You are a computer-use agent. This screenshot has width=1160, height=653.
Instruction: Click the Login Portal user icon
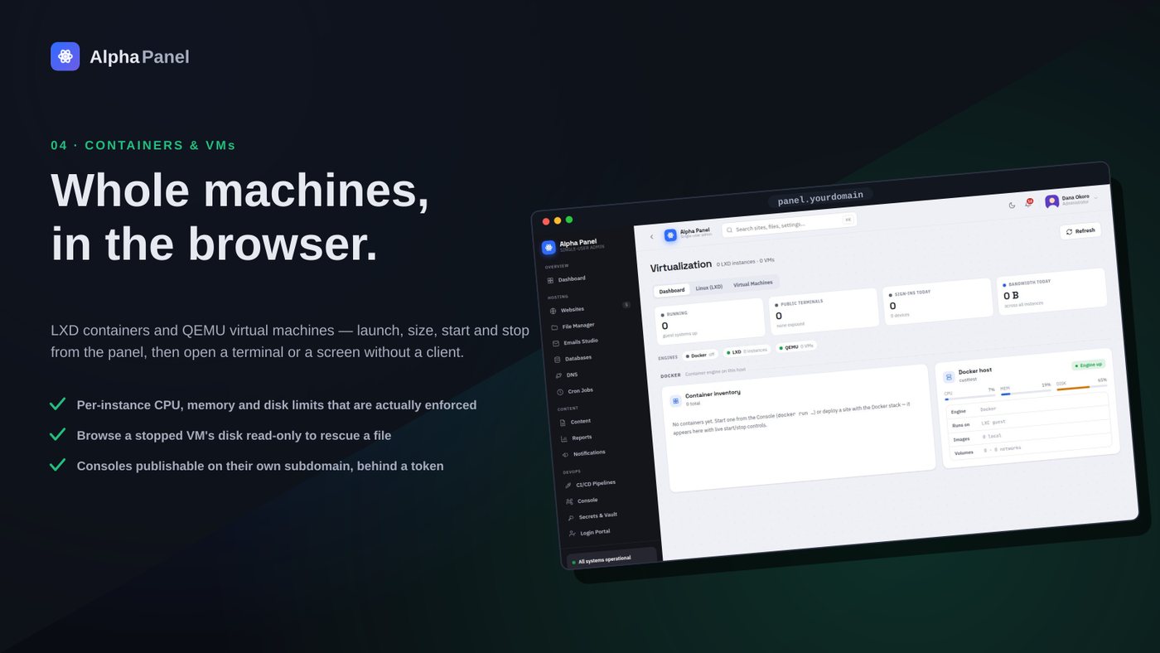[573, 534]
